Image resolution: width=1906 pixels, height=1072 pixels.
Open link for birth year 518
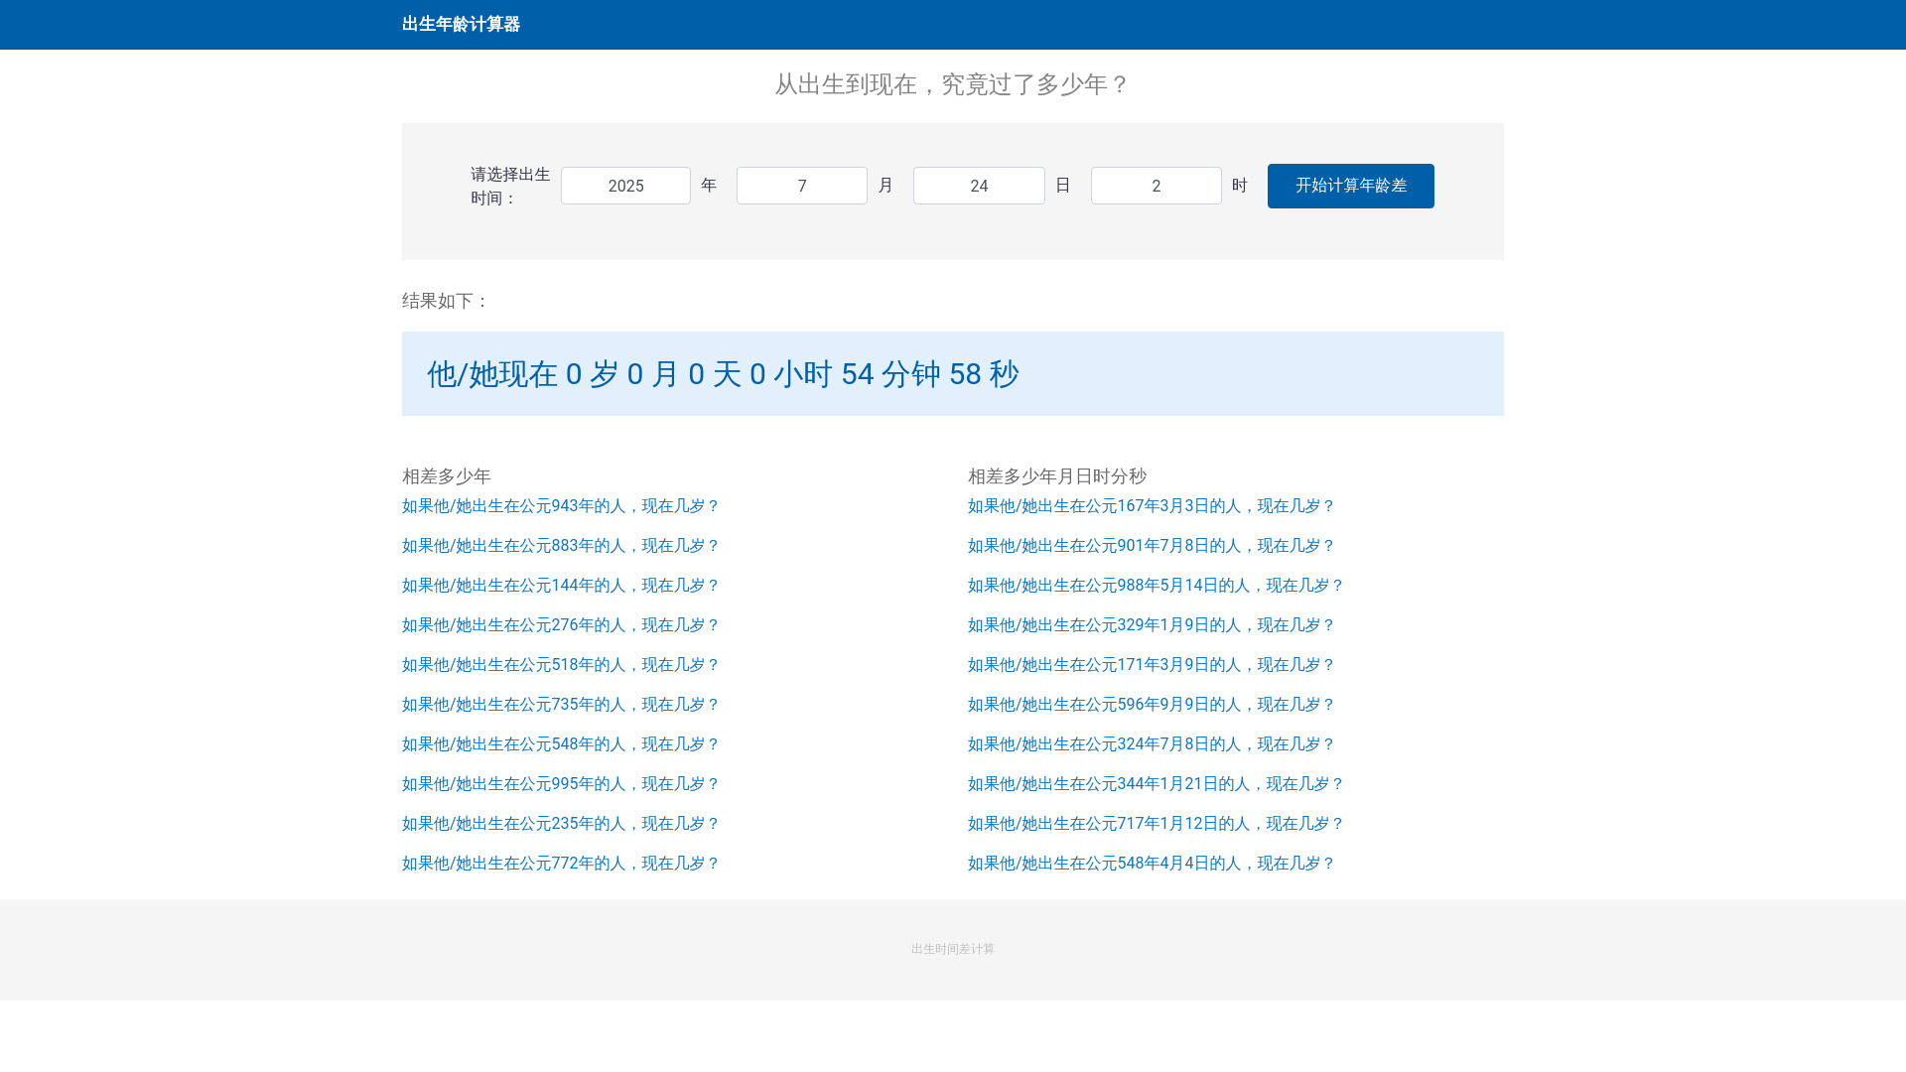coord(561,665)
